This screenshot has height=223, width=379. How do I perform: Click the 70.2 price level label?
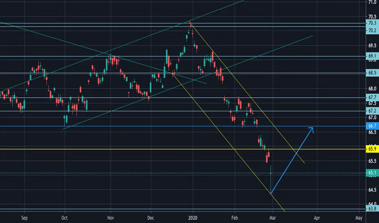pyautogui.click(x=372, y=30)
